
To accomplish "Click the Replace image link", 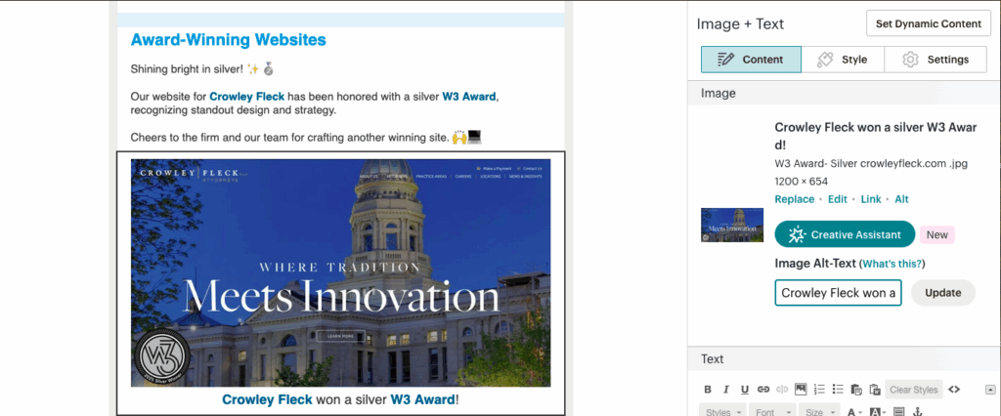I will tap(794, 199).
